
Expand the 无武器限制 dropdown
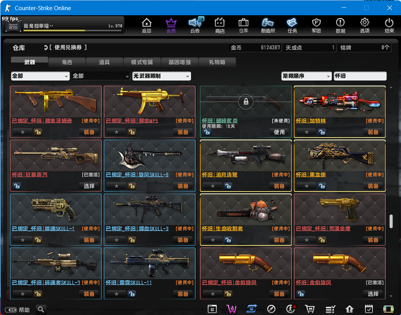(161, 76)
